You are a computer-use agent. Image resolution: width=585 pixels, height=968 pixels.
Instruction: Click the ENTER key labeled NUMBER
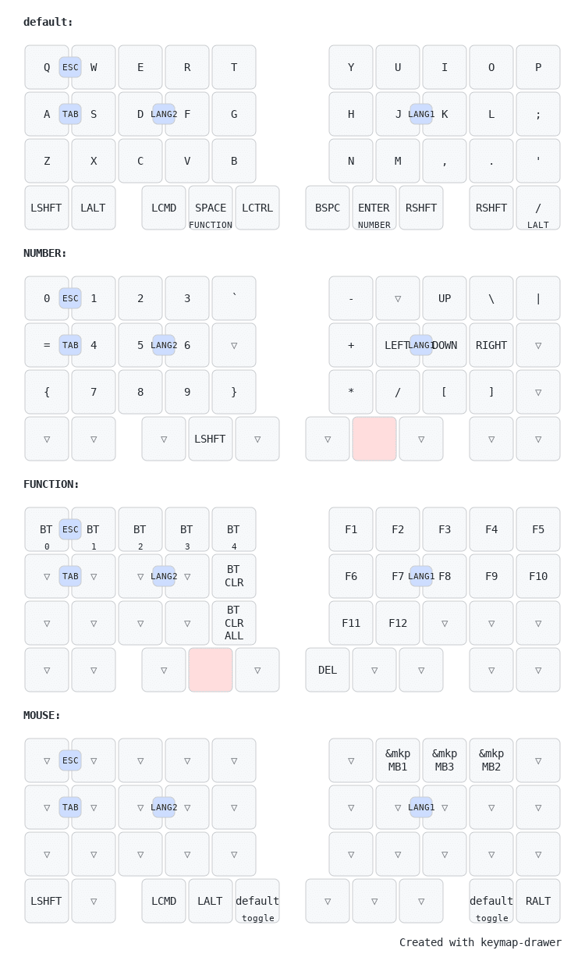point(374,208)
